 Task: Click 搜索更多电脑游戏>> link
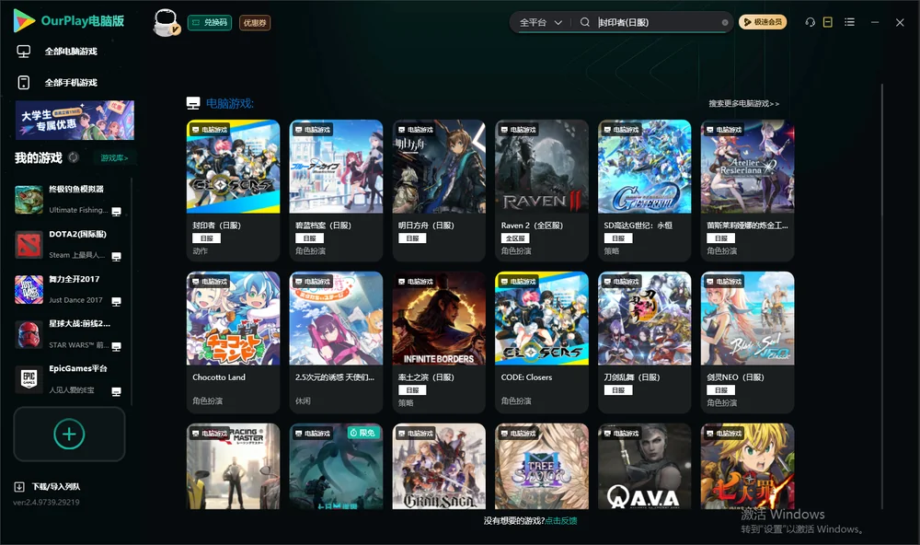[x=744, y=103]
